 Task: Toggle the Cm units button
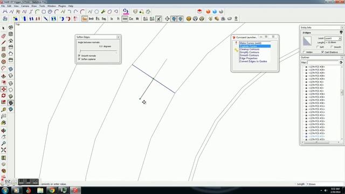(131, 19)
